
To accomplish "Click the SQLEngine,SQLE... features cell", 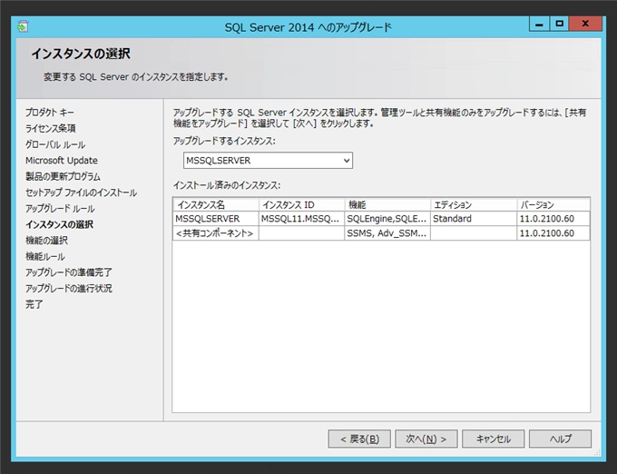I will (x=387, y=219).
